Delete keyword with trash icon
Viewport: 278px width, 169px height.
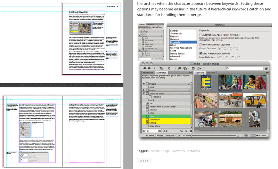click(191, 131)
